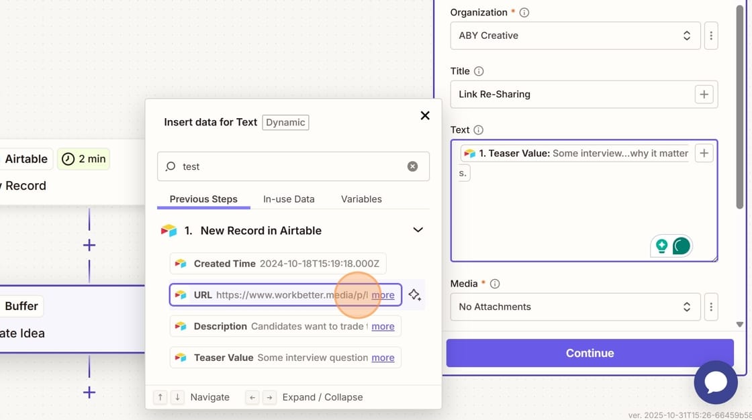Click the Airtable logo on the Created Time row
Image resolution: width=752 pixels, height=420 pixels.
[x=180, y=263]
